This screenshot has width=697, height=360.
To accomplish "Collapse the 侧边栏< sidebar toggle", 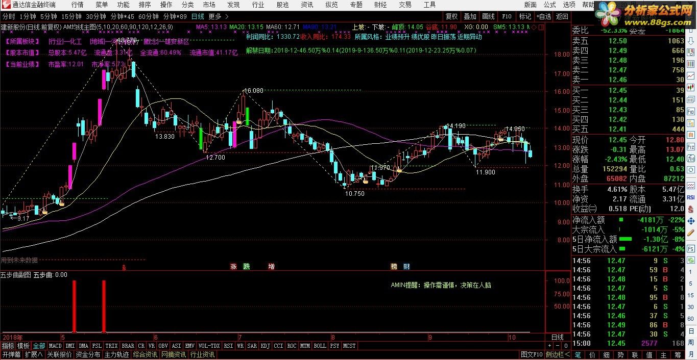I will 557,354.
